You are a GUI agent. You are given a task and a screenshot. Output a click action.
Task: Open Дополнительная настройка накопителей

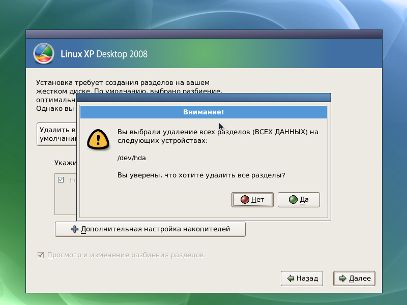coord(150,229)
